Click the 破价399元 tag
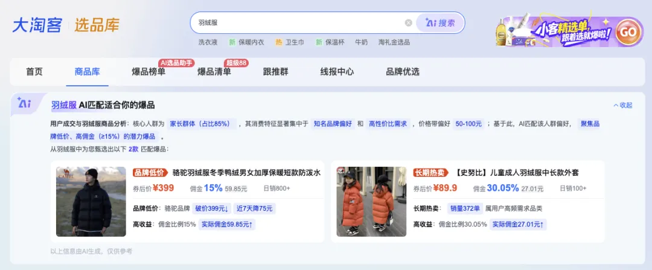Viewport: 652px width, 270px height. tap(212, 208)
